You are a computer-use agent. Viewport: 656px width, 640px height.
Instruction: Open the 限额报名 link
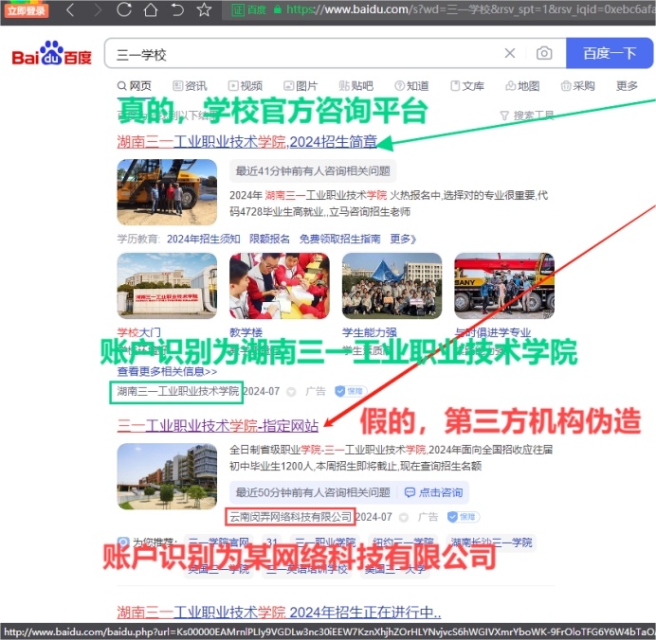269,239
